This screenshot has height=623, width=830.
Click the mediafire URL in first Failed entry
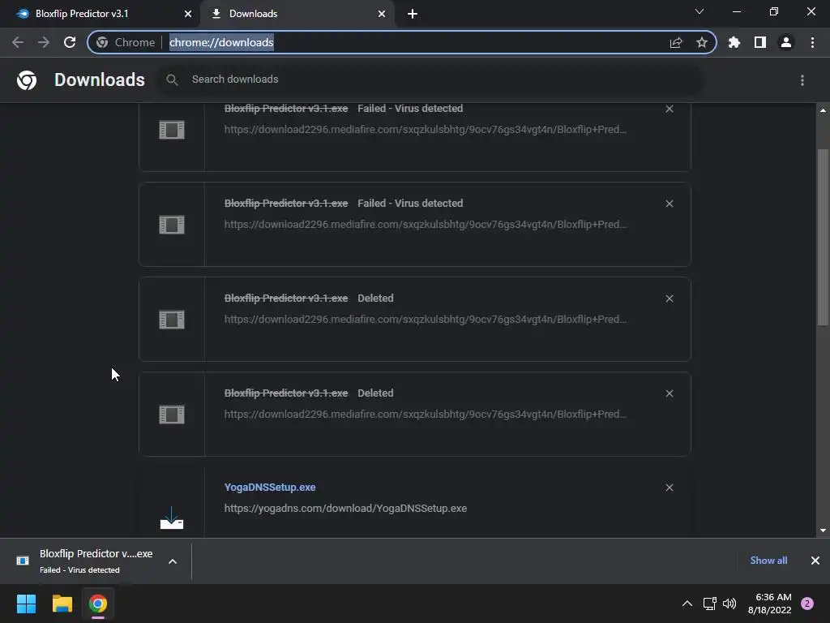coord(425,129)
